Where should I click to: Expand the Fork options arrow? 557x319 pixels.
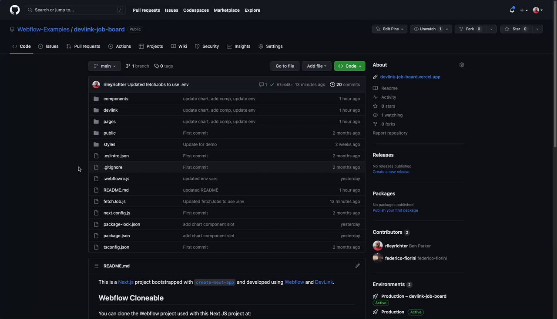click(x=491, y=29)
